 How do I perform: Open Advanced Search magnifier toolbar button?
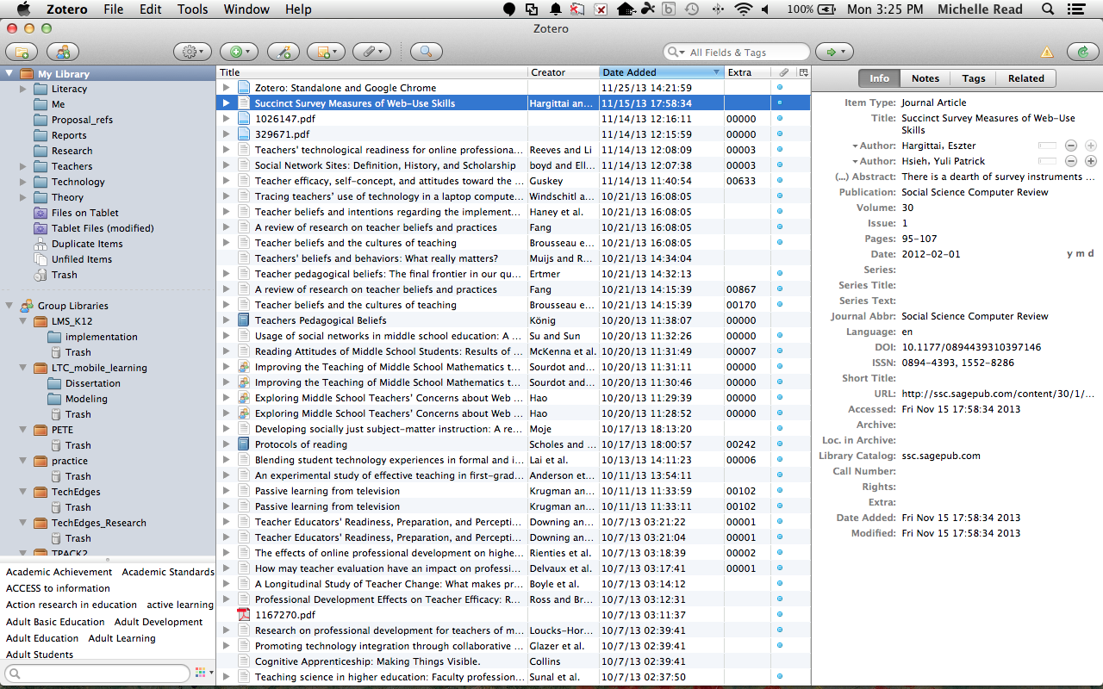[426, 52]
